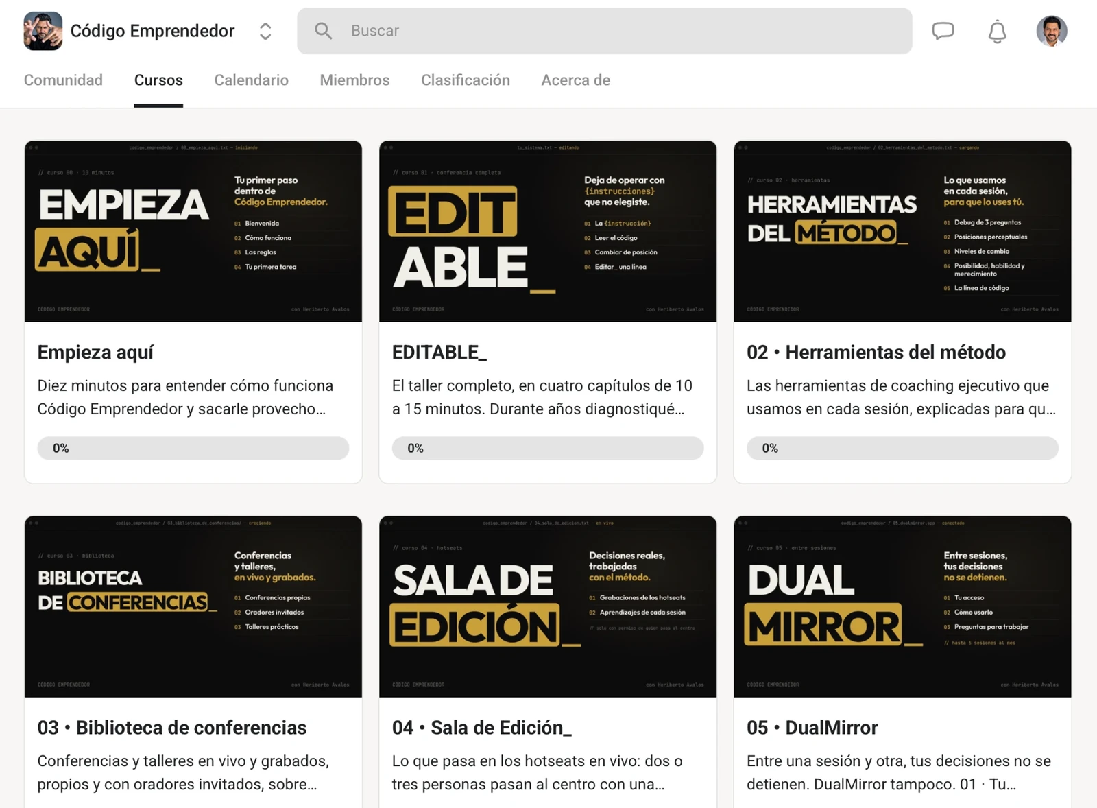Focus the Buscar search field
The height and width of the screenshot is (808, 1097).
click(x=604, y=31)
